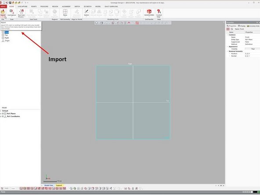Switch to the POLYGONS ribbon tab
This screenshot has width=260, height=195.
point(44,6)
